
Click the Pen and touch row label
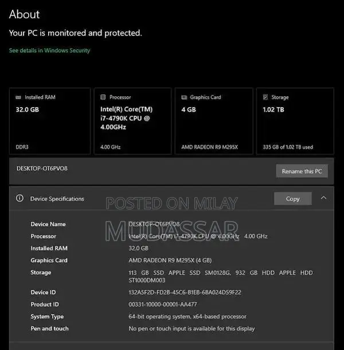[49, 329]
